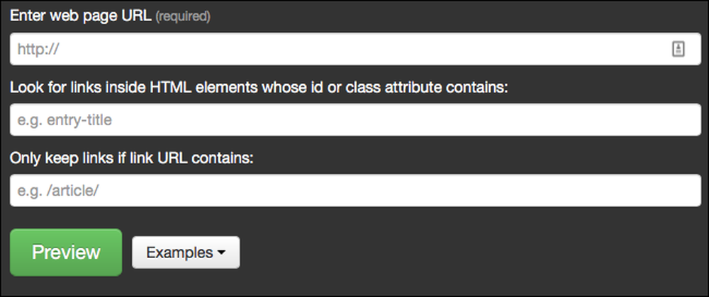Viewport: 709px width, 297px height.
Task: Click the word 'Preview' to generate feed preview
Action: click(x=66, y=252)
